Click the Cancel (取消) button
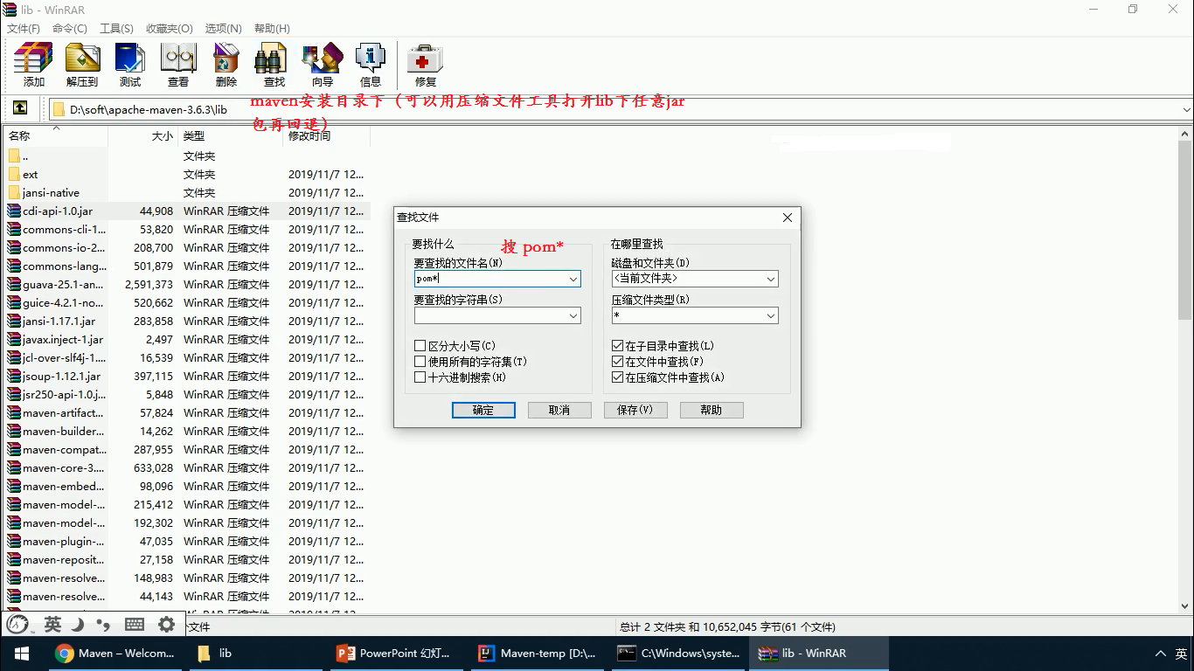Viewport: 1194px width, 671px height. click(x=559, y=410)
